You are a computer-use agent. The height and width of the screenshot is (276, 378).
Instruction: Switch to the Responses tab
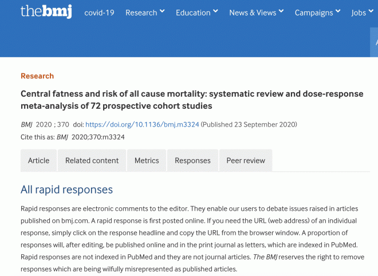(x=192, y=160)
